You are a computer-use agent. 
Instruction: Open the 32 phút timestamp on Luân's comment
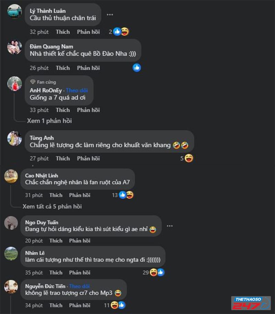[x=39, y=32]
